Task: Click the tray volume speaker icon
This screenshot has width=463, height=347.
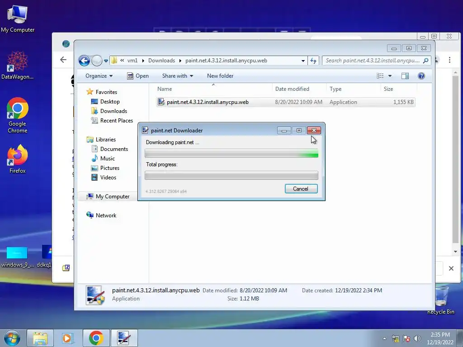Action: pos(417,338)
